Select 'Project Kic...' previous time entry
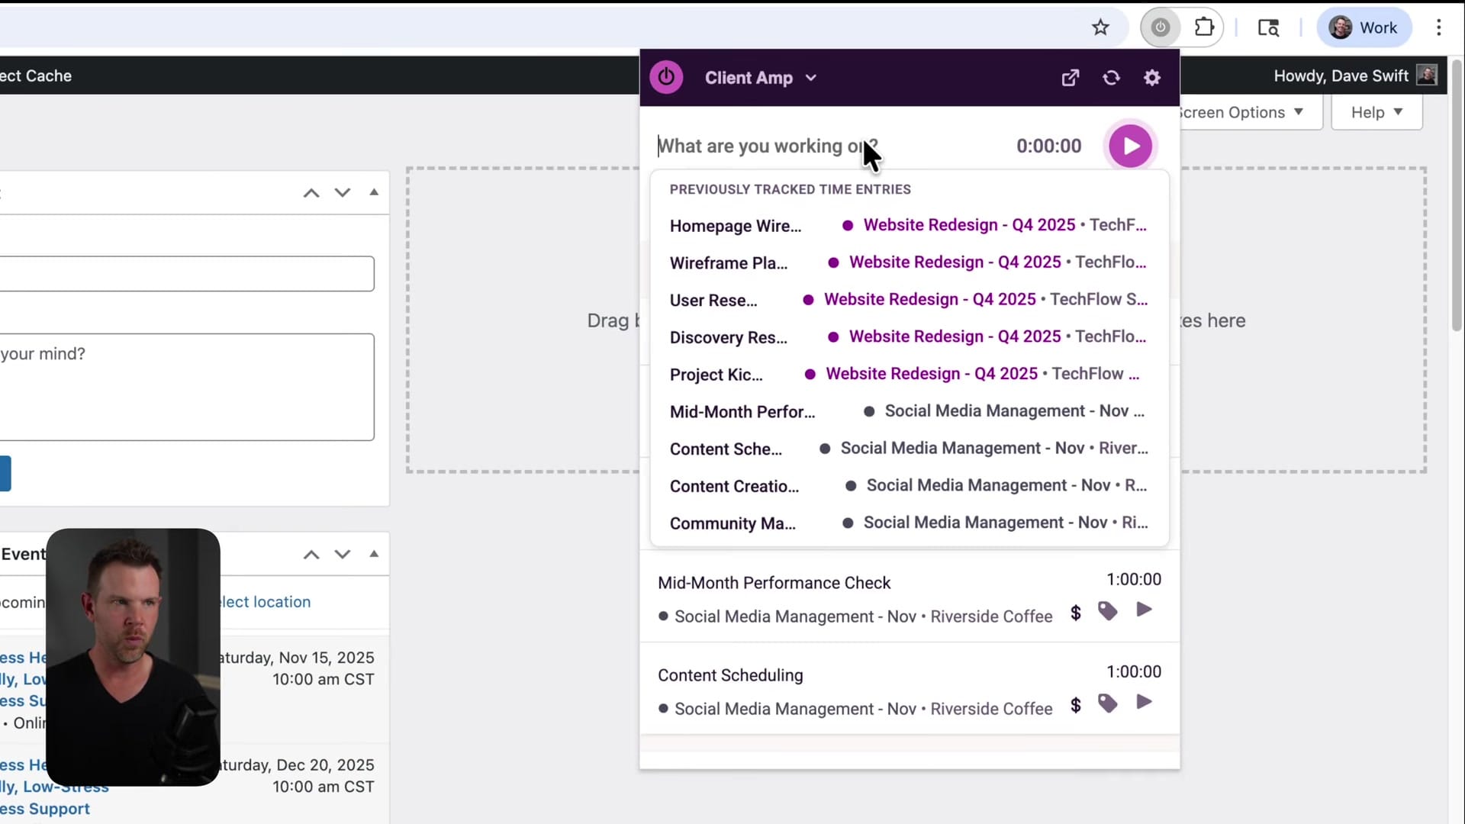 (x=909, y=374)
